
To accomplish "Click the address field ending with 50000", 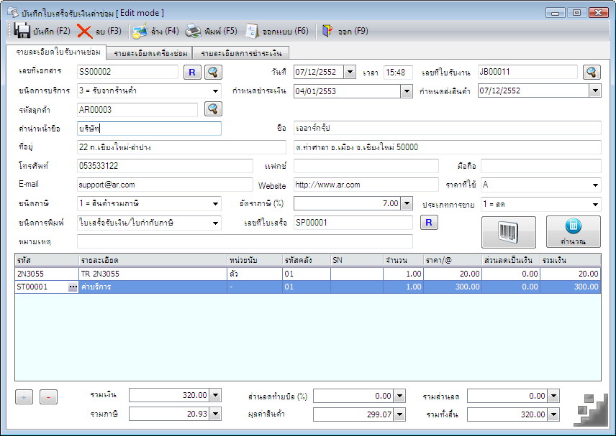I will [x=448, y=147].
